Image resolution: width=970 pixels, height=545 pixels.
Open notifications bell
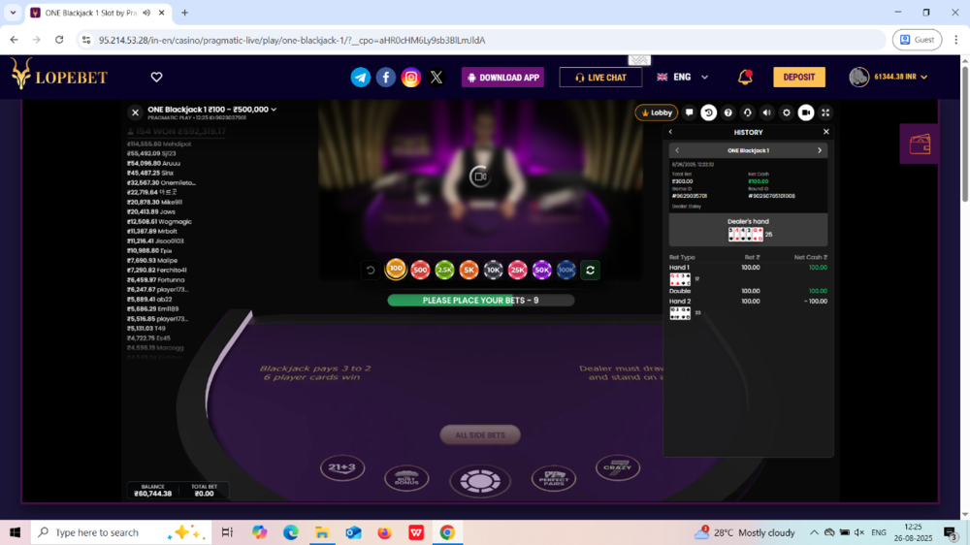[745, 77]
